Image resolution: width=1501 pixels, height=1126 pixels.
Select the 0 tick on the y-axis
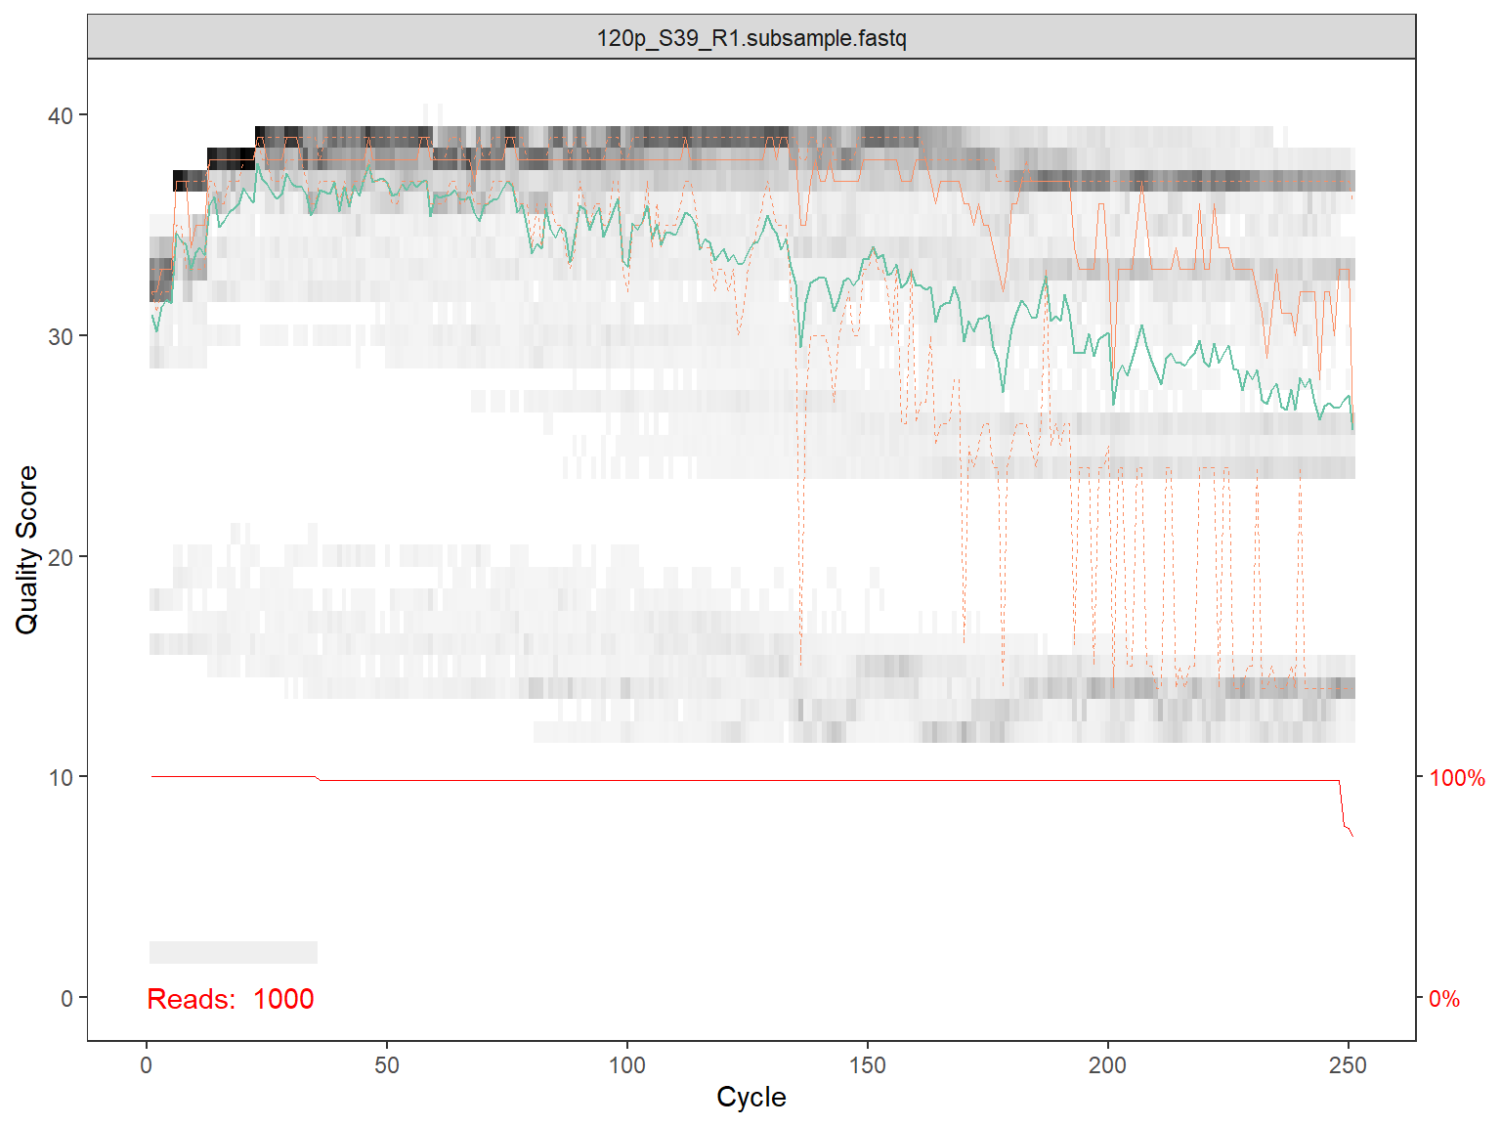(x=66, y=998)
